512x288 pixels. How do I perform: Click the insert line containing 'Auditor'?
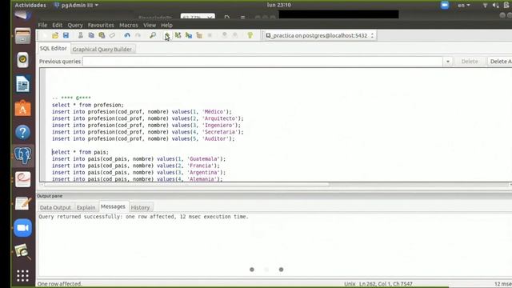[x=143, y=138]
